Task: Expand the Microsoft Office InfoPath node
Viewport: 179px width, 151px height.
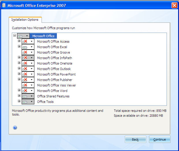Action: pyautogui.click(x=19, y=57)
